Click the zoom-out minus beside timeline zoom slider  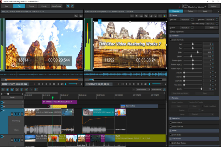[2, 94]
